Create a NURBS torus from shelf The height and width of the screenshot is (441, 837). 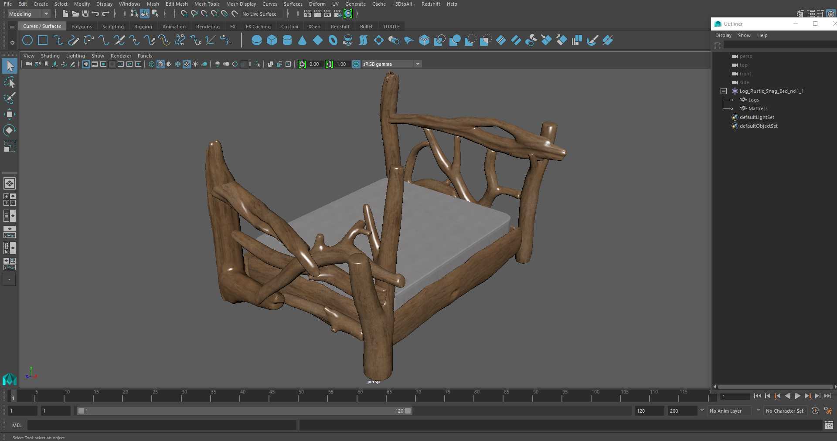(333, 41)
